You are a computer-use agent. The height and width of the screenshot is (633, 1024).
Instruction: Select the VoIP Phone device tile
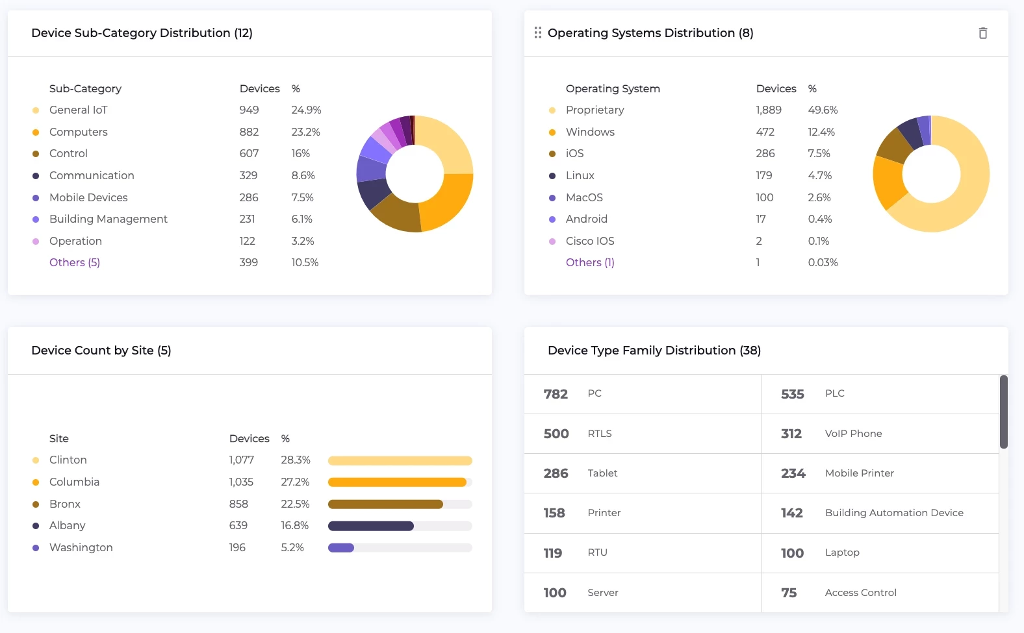pyautogui.click(x=879, y=434)
